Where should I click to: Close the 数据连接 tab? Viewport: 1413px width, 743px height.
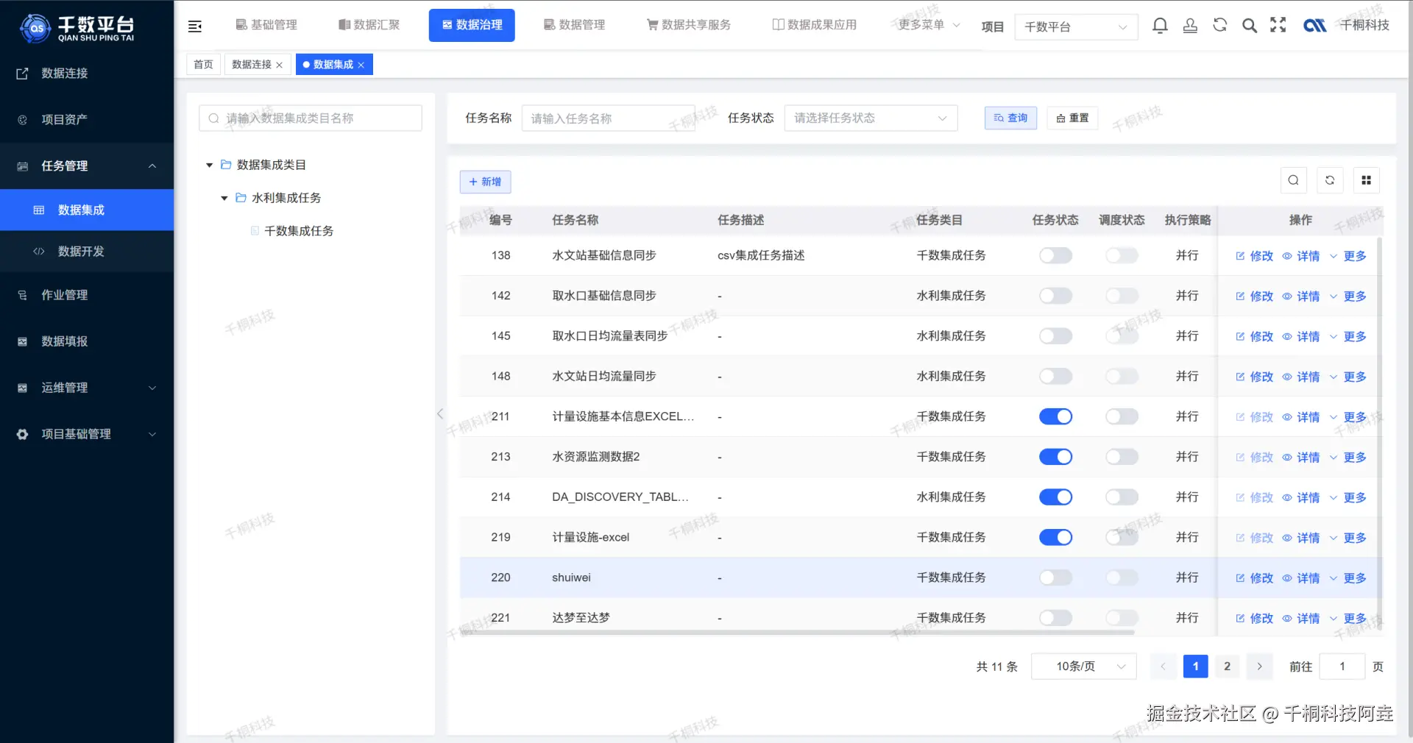[x=280, y=65]
